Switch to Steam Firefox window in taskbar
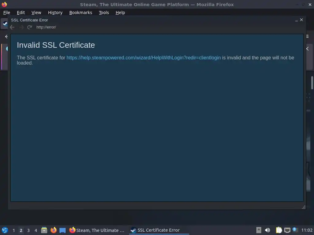 (x=97, y=230)
